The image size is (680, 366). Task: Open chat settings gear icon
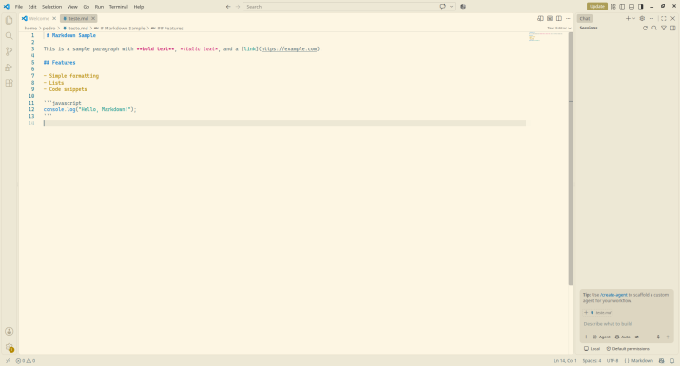pos(642,19)
